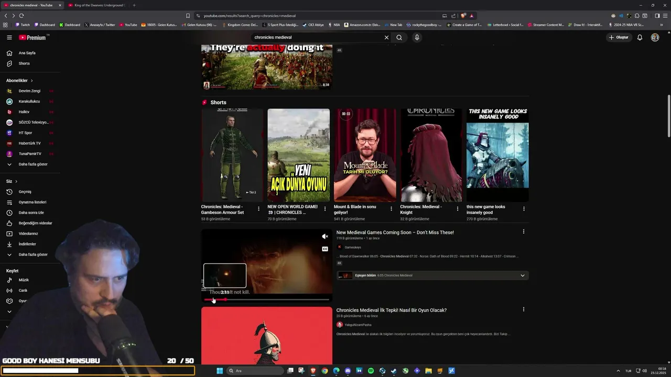
Task: Start voice search with the microphone icon
Action: pos(417,37)
